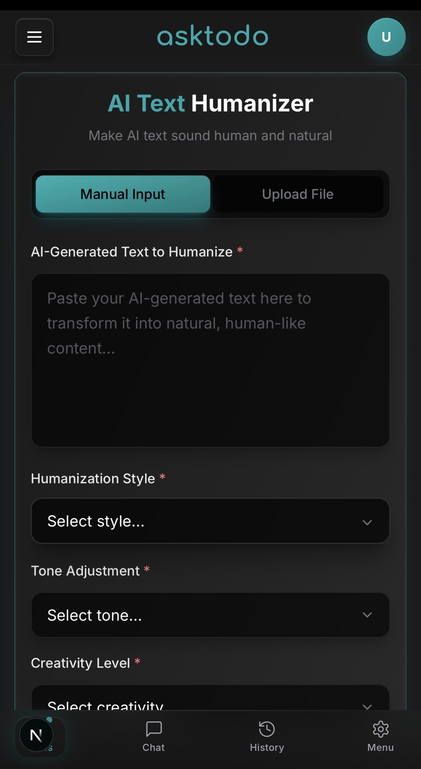
Task: Open Menu with the gear icon
Action: [380, 730]
